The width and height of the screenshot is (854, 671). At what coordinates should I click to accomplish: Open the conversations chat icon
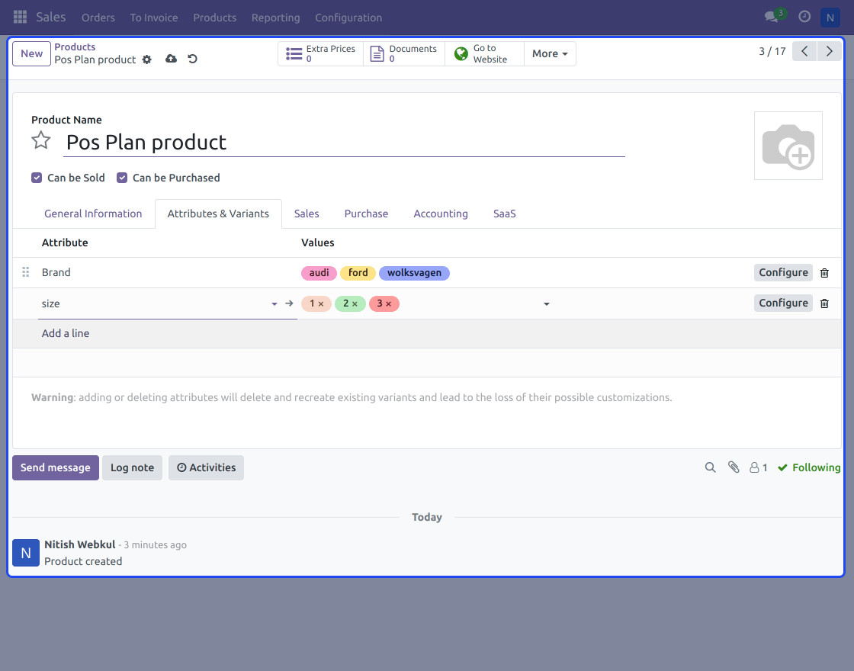[771, 17]
